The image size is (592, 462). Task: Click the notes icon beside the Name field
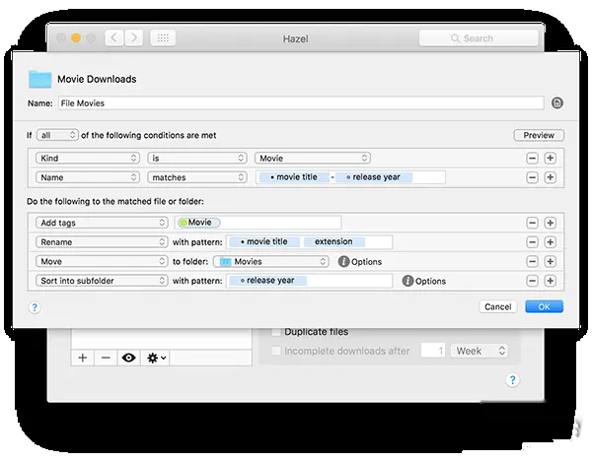pyautogui.click(x=556, y=102)
